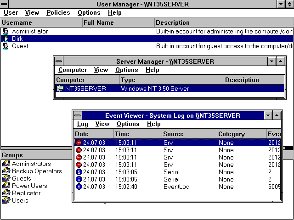Open the Event Viewer window control menu box
The width and height of the screenshot is (294, 220).
coord(78,115)
